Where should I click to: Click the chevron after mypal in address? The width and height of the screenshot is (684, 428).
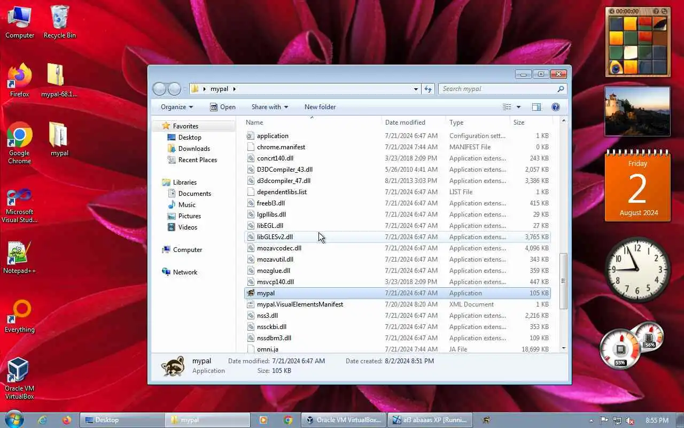(x=234, y=89)
